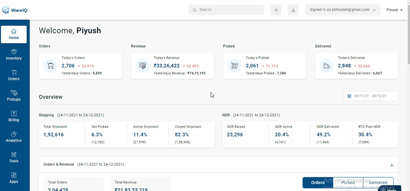
Task: Click the Yesterdays Orders - 5,859 text
Action: point(82,73)
